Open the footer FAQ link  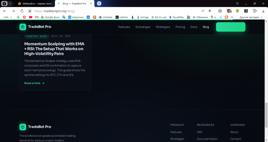pyautogui.click(x=200, y=132)
